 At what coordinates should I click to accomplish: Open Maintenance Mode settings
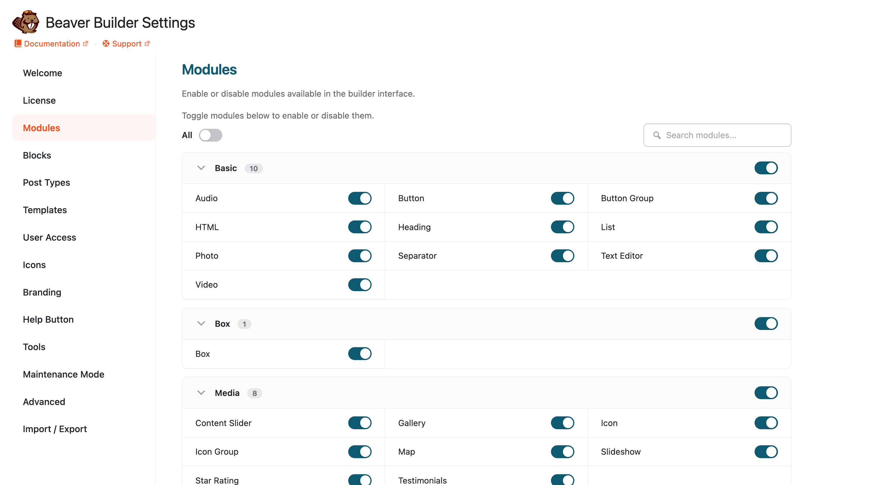[x=83, y=374]
